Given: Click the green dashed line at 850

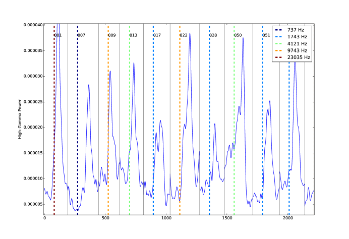Looking at the screenshot, I should coord(234,120).
